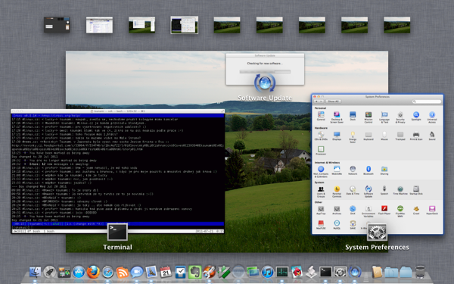Screen dimensions: 454x284
Task: Open Print & Scan preferences
Action: 416,136
